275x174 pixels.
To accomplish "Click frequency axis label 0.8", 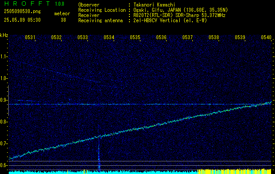I will pos(3,122).
